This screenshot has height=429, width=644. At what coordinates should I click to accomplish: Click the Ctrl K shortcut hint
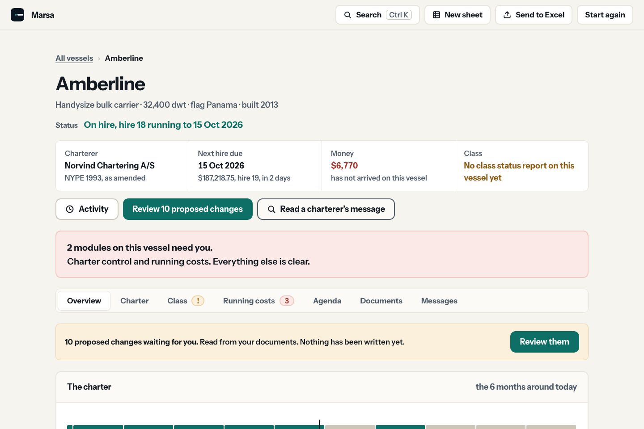pos(399,15)
